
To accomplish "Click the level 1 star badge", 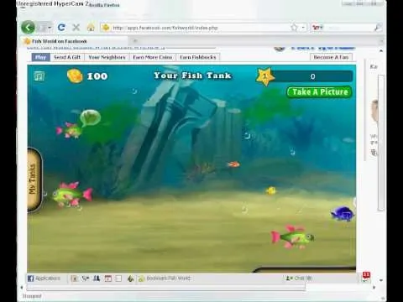I will [264, 76].
